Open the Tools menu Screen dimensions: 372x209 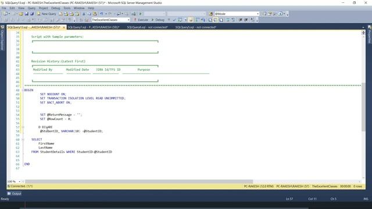[x=67, y=8]
